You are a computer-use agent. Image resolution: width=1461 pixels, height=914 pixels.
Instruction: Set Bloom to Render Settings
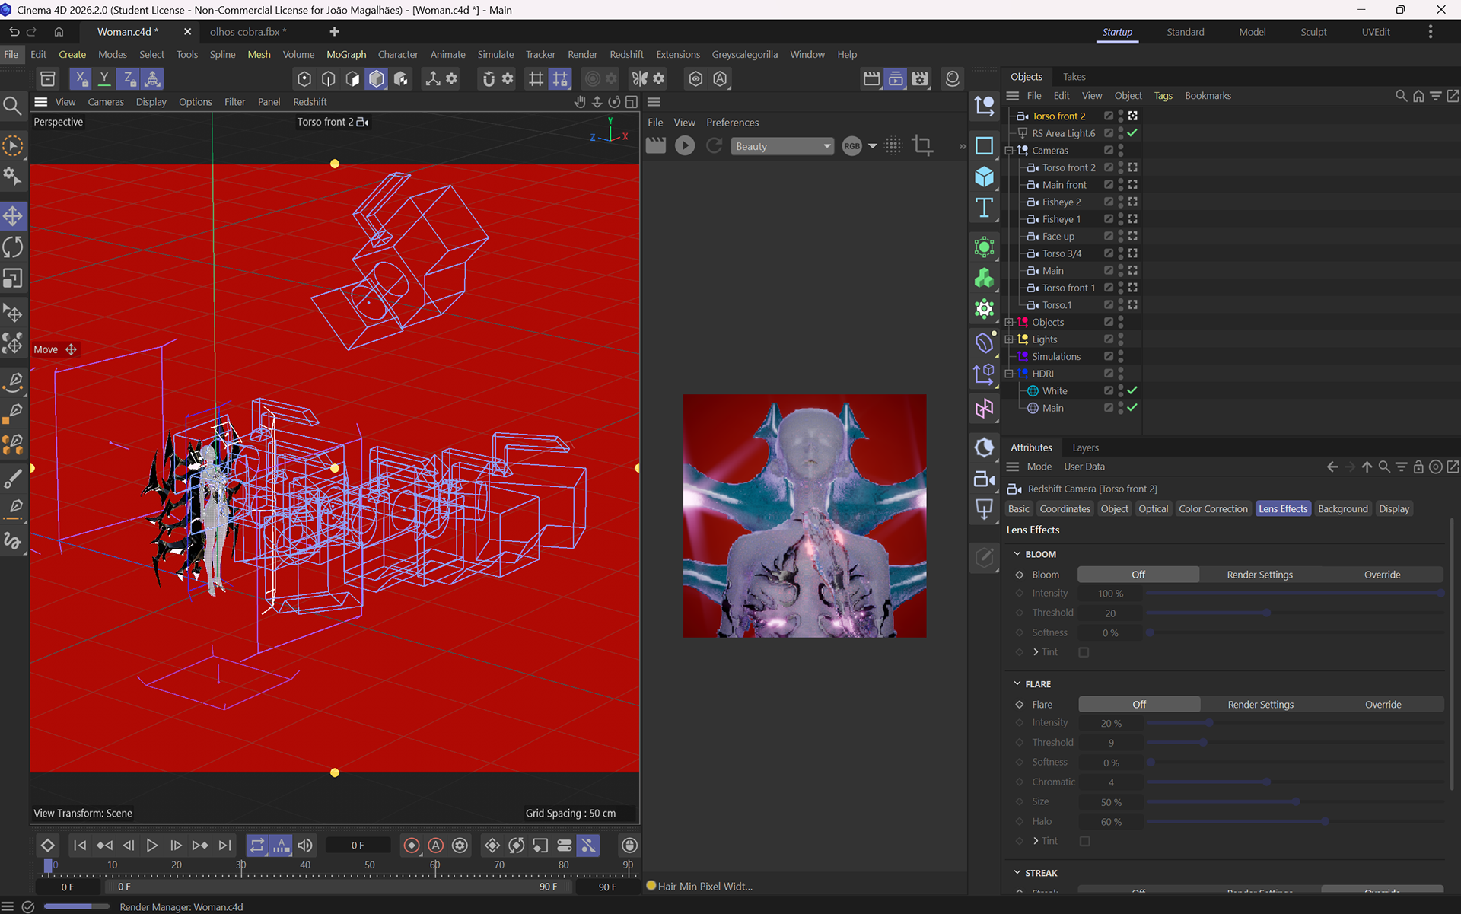(1259, 575)
